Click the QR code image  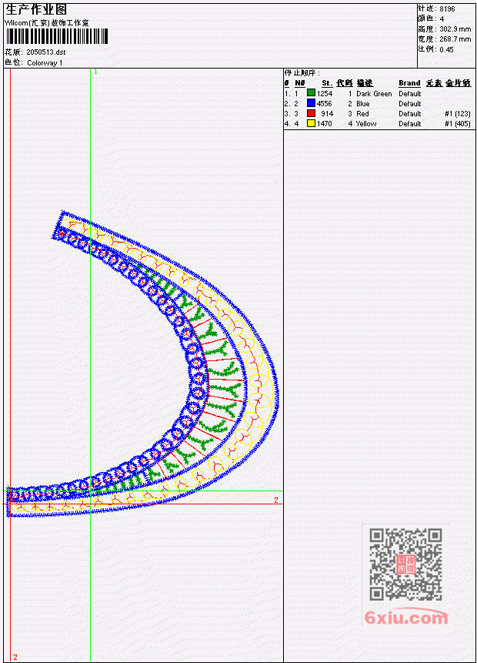click(405, 564)
